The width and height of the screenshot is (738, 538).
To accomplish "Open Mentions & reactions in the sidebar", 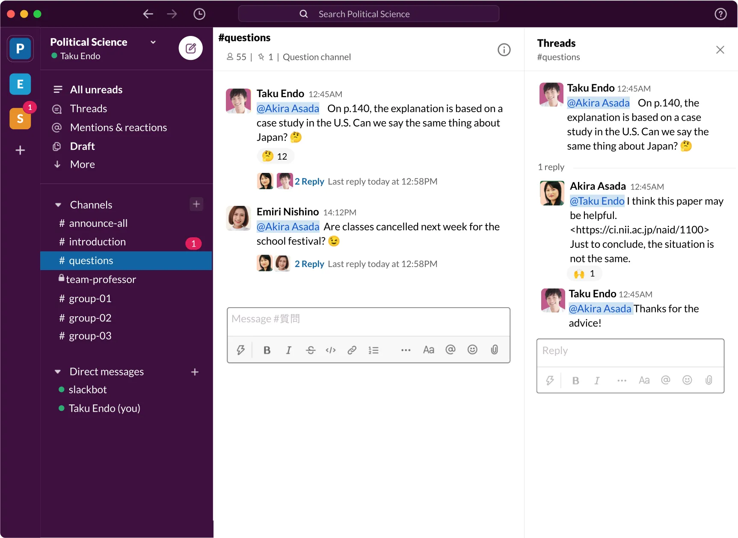I will click(118, 128).
